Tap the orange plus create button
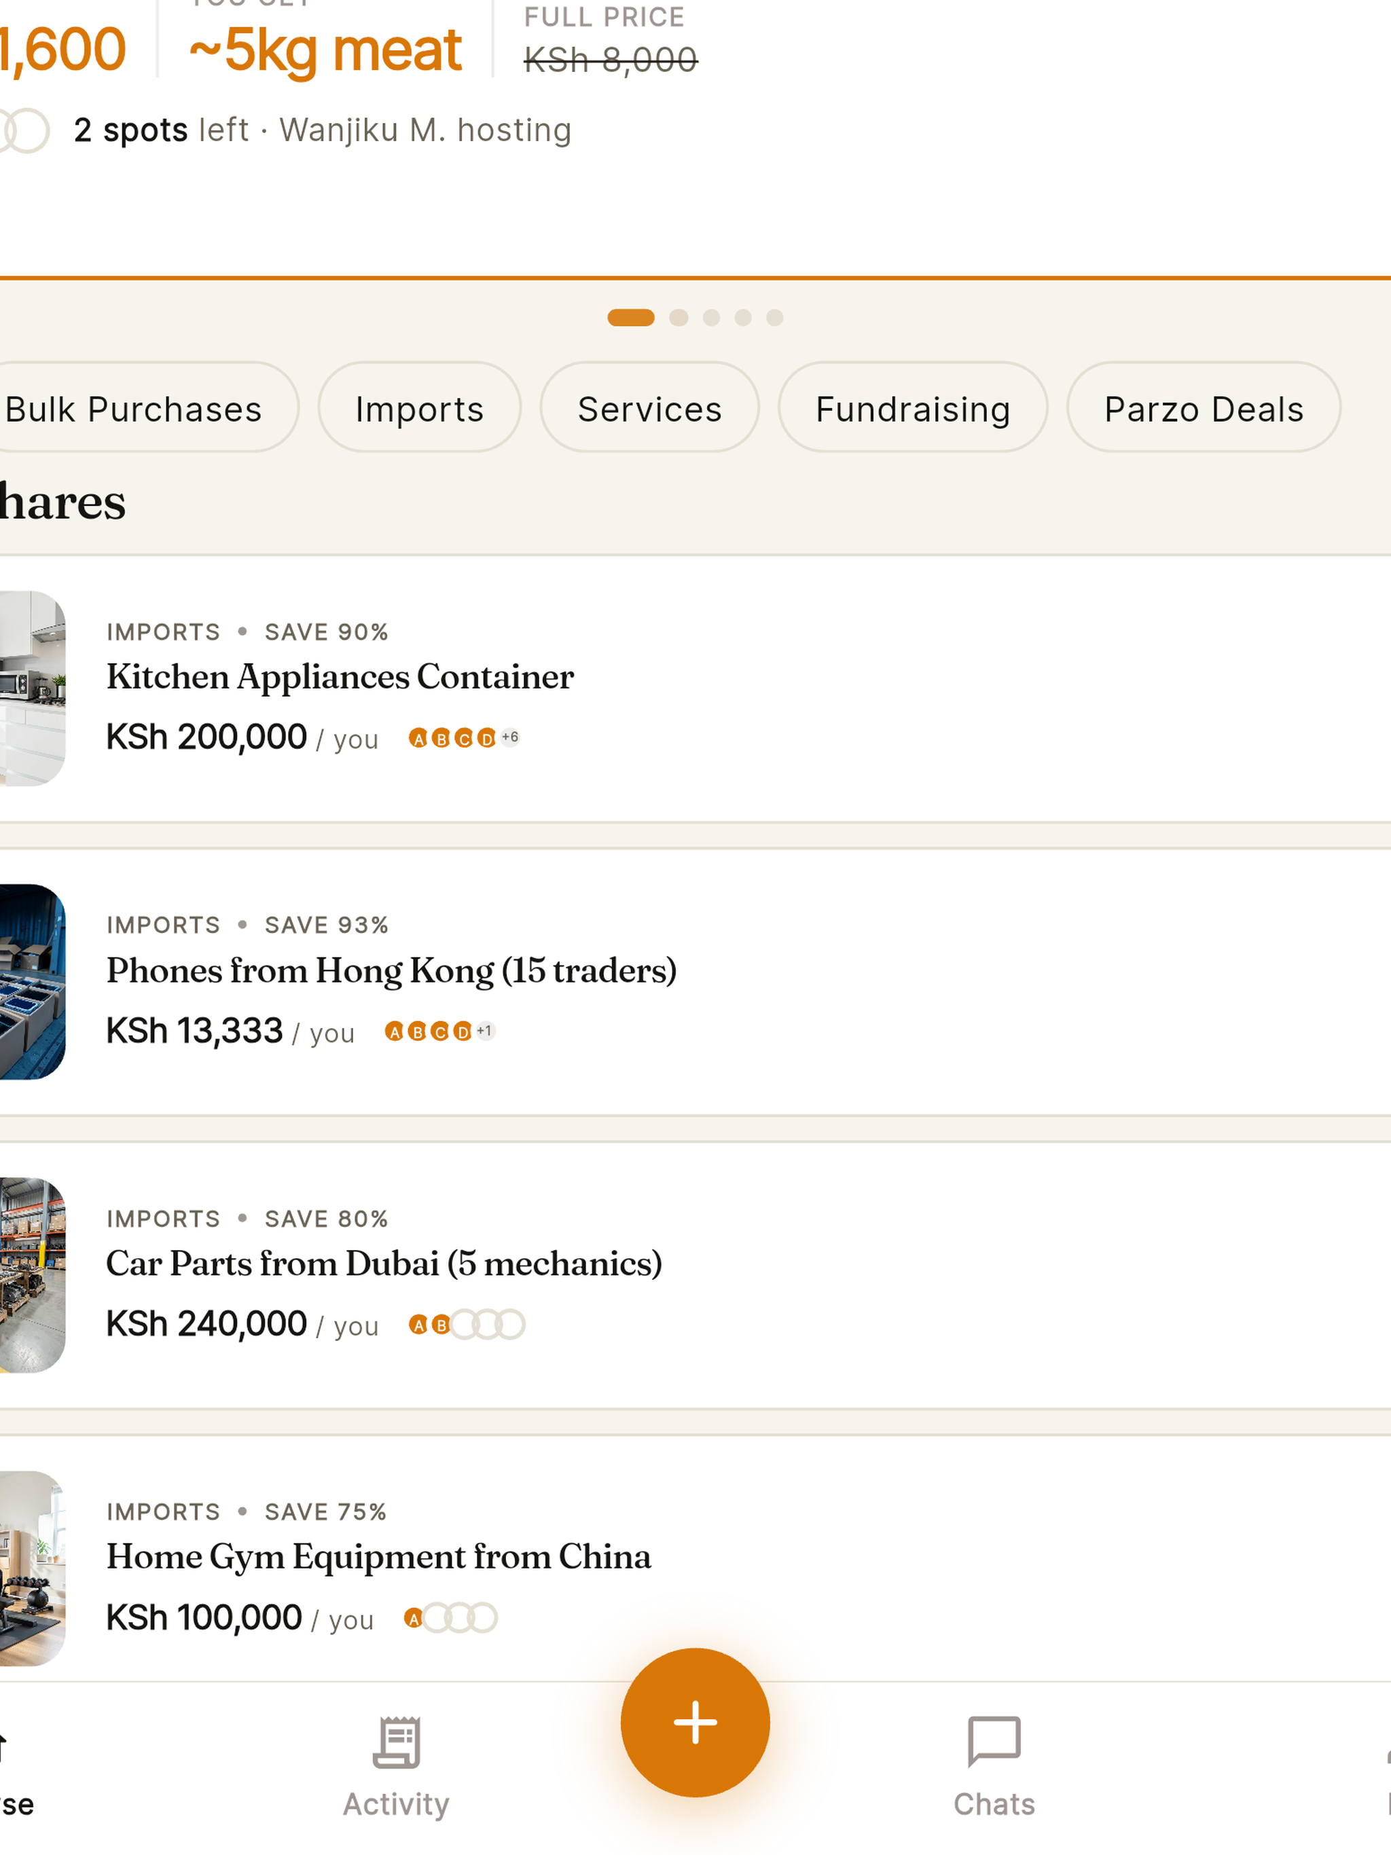The height and width of the screenshot is (1855, 1391). tap(695, 1722)
